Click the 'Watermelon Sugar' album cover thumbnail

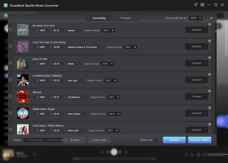[x=23, y=113]
